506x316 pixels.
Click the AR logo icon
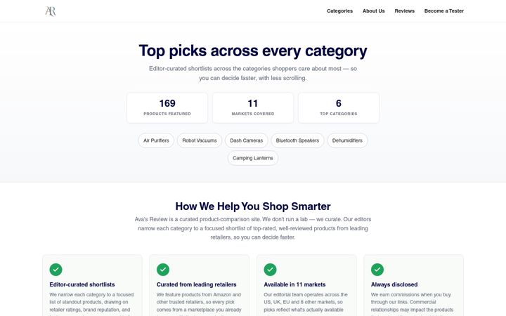pyautogui.click(x=51, y=11)
